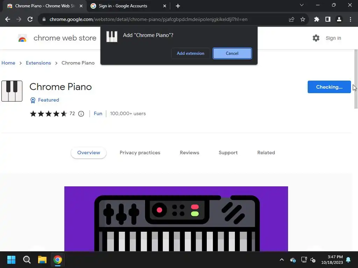Open the Reviews tab
The image size is (358, 268).
point(189,153)
